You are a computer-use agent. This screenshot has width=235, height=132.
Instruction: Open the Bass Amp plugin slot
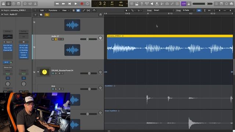click(8, 48)
